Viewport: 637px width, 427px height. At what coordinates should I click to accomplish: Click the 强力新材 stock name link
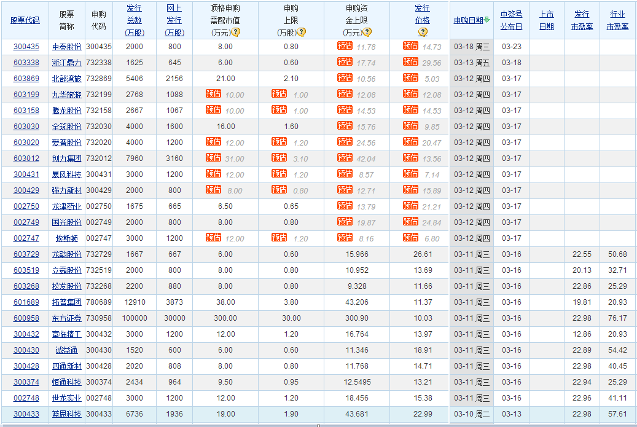click(66, 190)
